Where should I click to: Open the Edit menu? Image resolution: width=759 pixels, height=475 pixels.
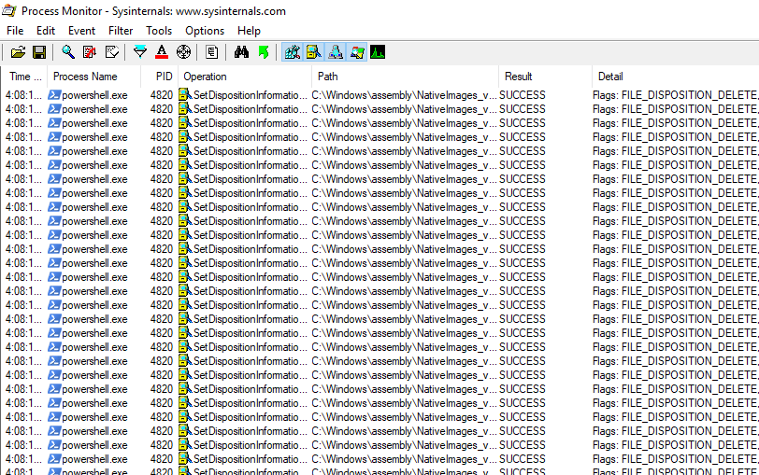click(x=46, y=31)
